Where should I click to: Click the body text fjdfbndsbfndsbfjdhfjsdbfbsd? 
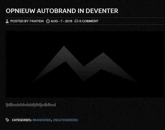[x=31, y=105]
